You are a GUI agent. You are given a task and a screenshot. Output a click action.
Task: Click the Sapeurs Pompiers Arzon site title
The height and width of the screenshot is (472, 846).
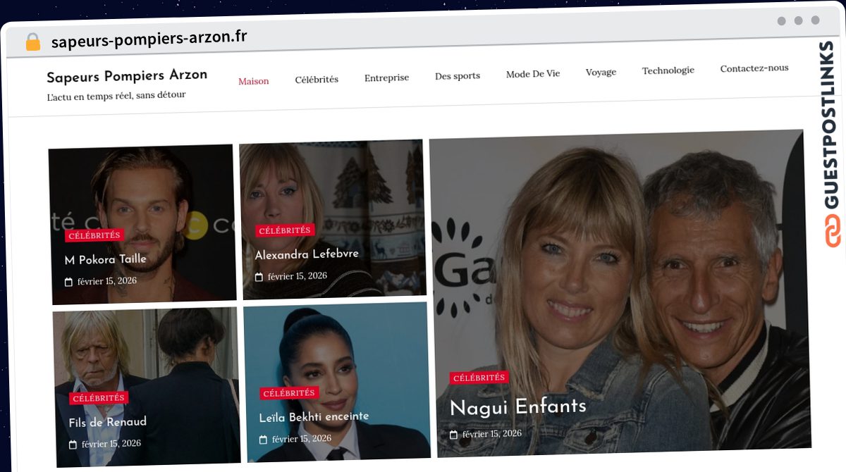[127, 75]
